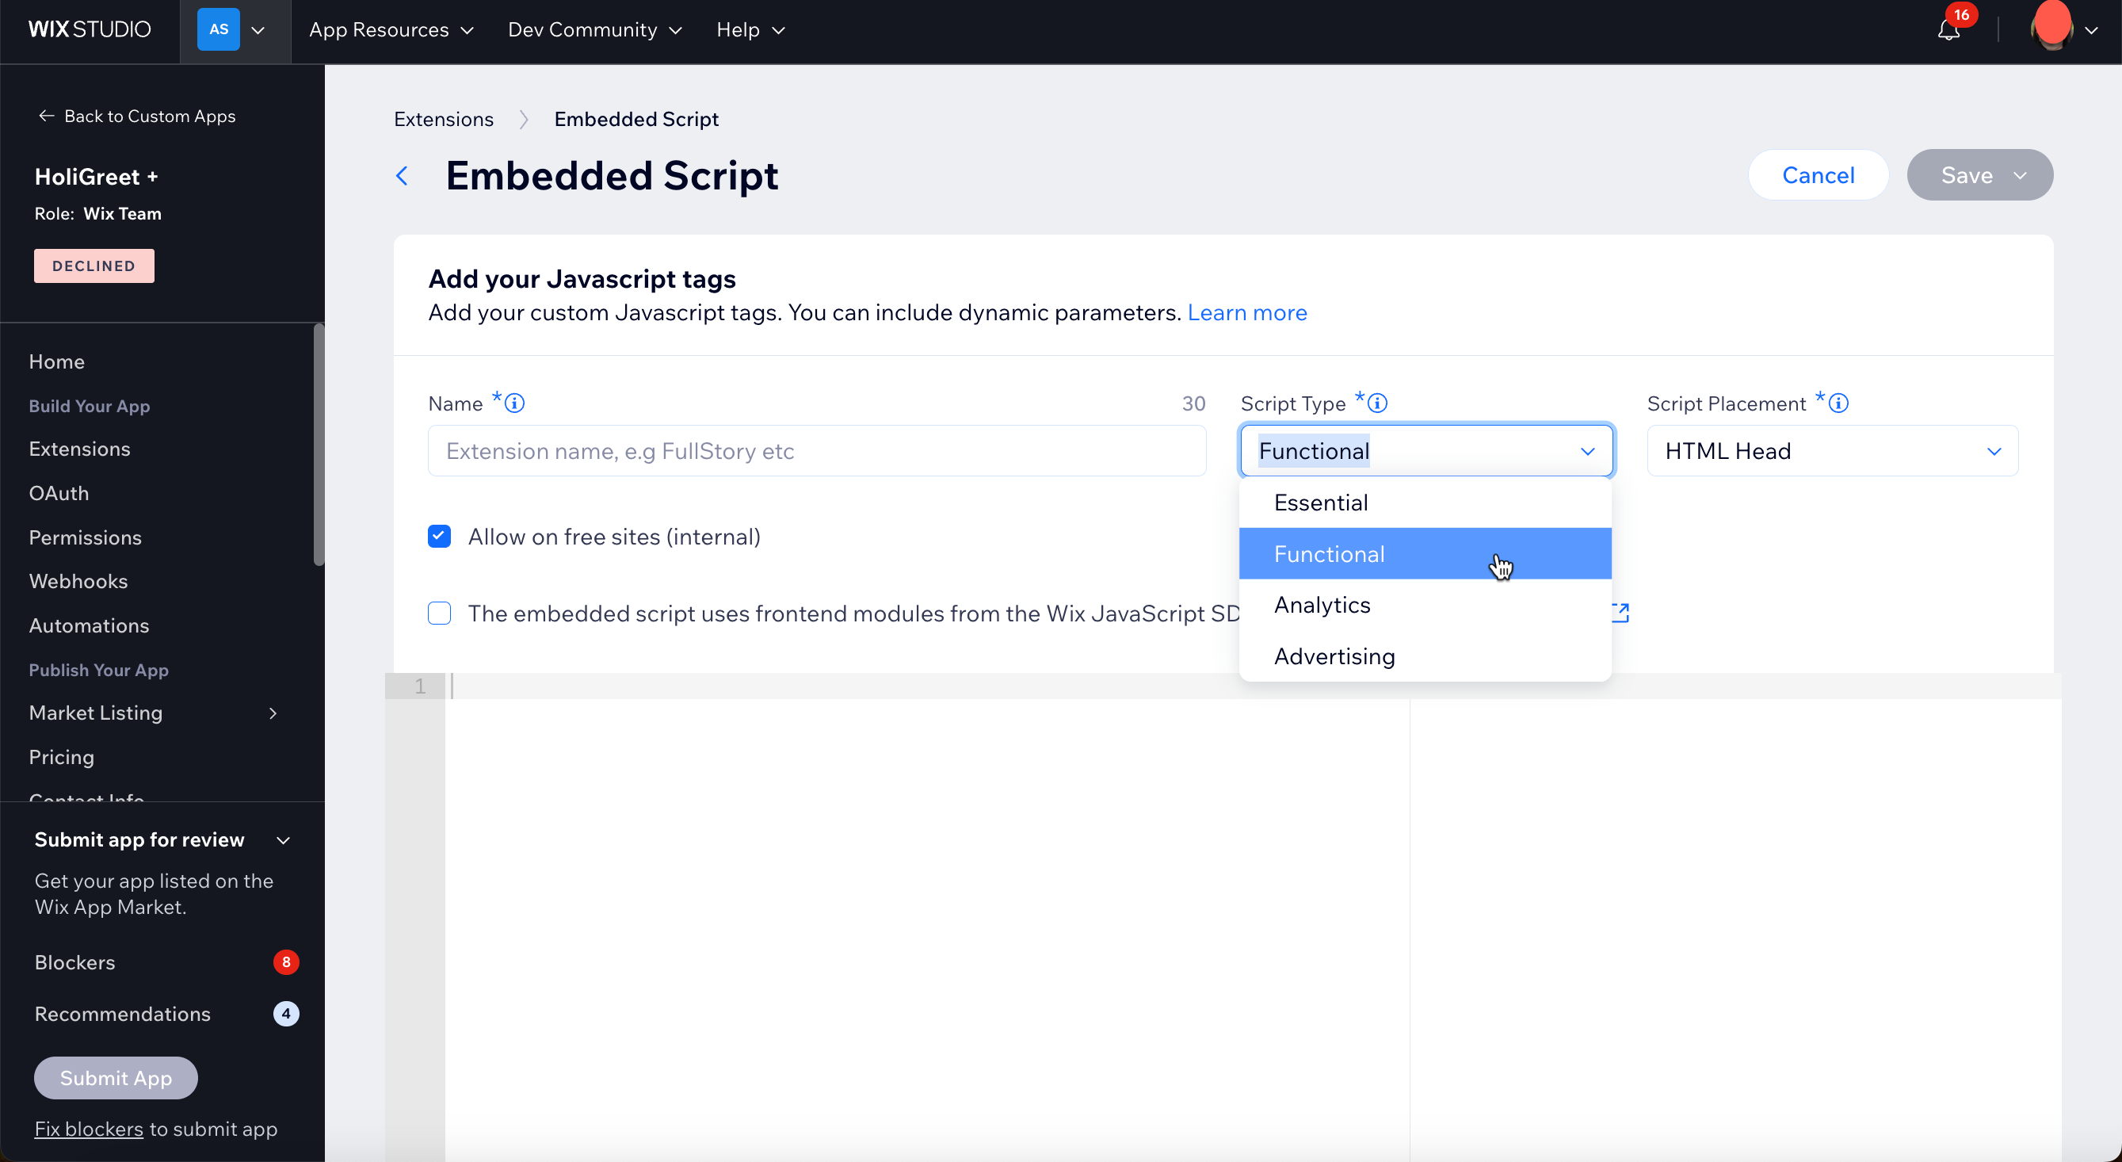
Task: Open the Dev Community menu
Action: (595, 29)
